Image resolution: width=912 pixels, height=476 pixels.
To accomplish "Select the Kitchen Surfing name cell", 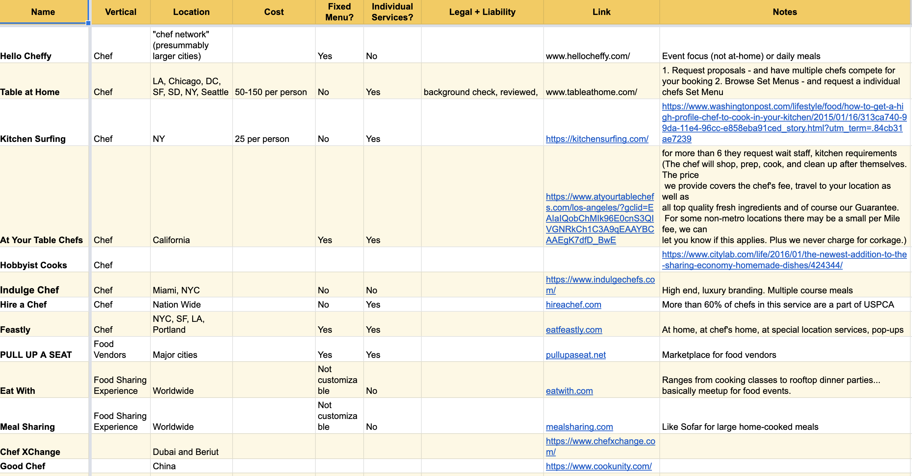I will 44,123.
